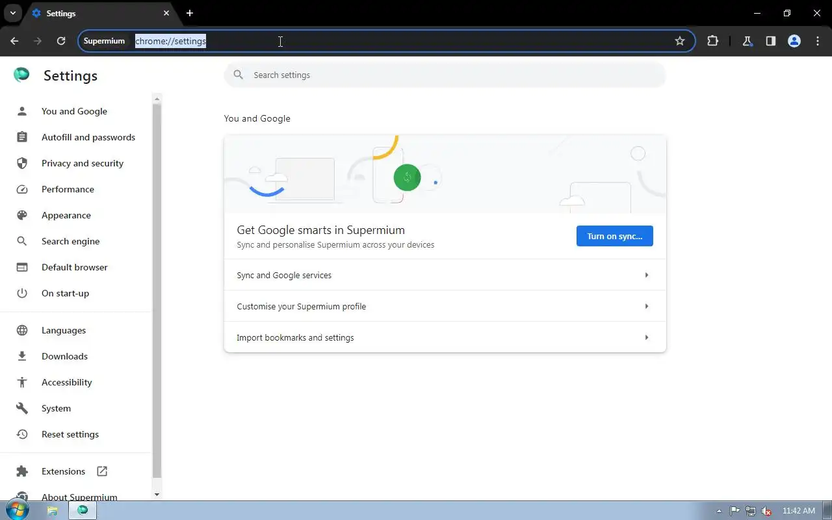Open Extensions link in sidebar

[x=76, y=471]
